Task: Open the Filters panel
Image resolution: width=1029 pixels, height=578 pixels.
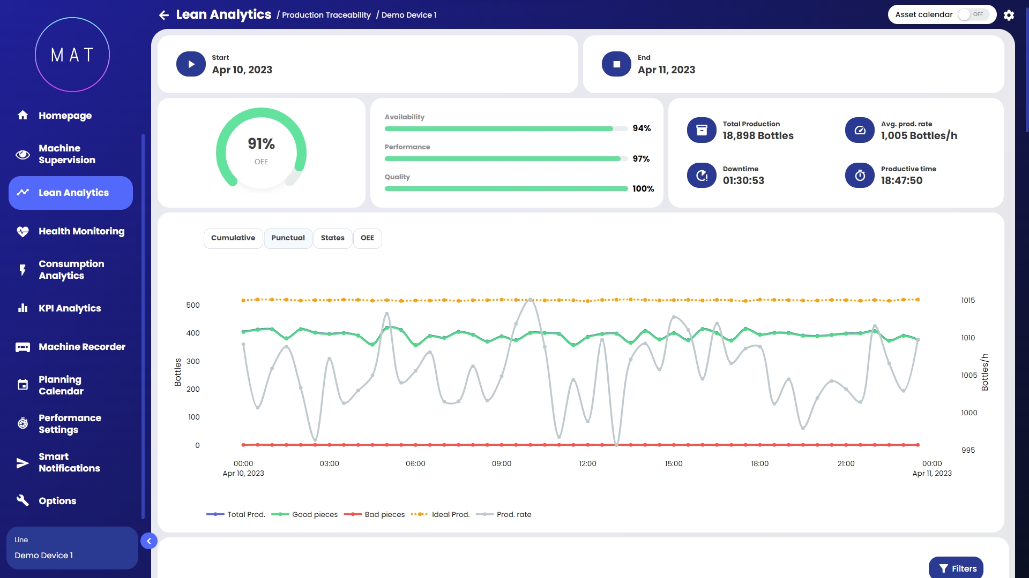Action: click(x=956, y=568)
